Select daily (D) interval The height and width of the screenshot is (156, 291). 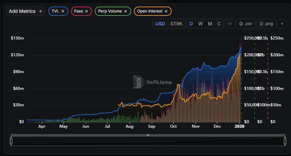pyautogui.click(x=191, y=24)
